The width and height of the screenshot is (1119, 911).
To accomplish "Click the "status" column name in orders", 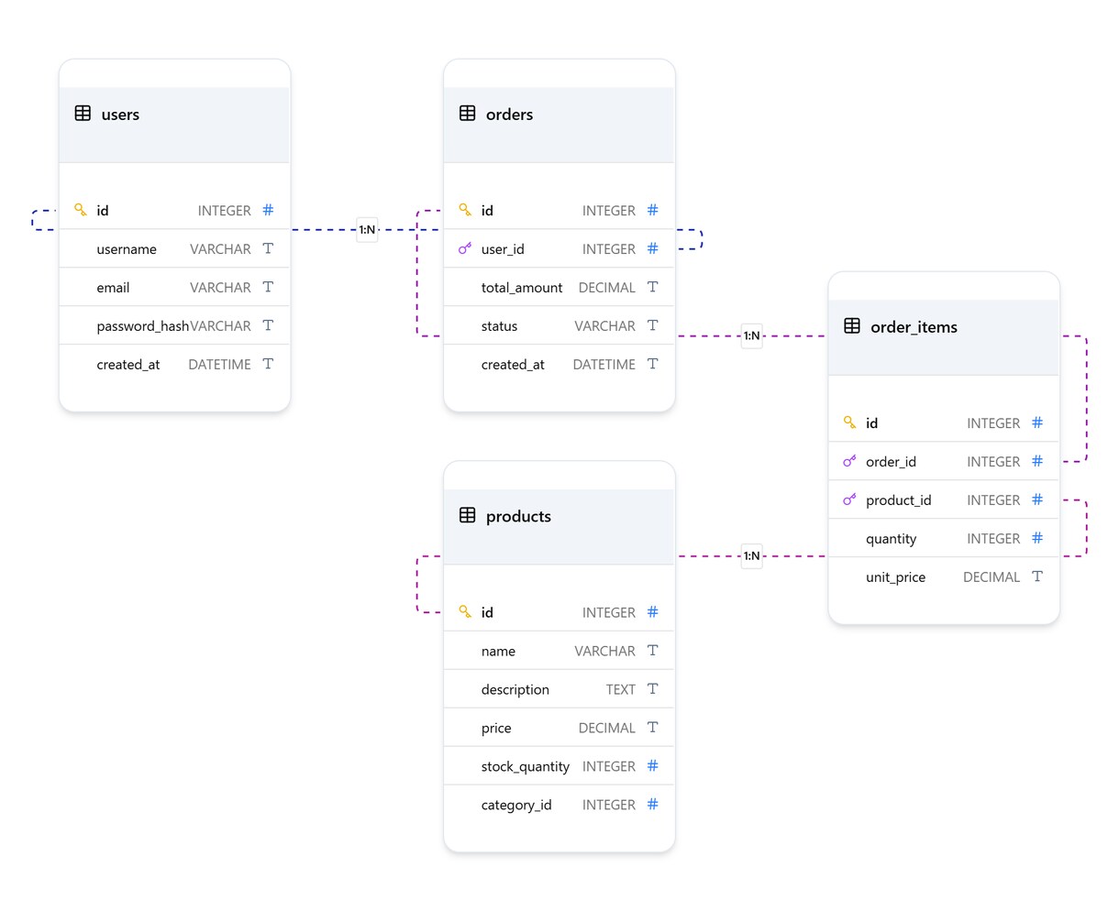I will 499,326.
